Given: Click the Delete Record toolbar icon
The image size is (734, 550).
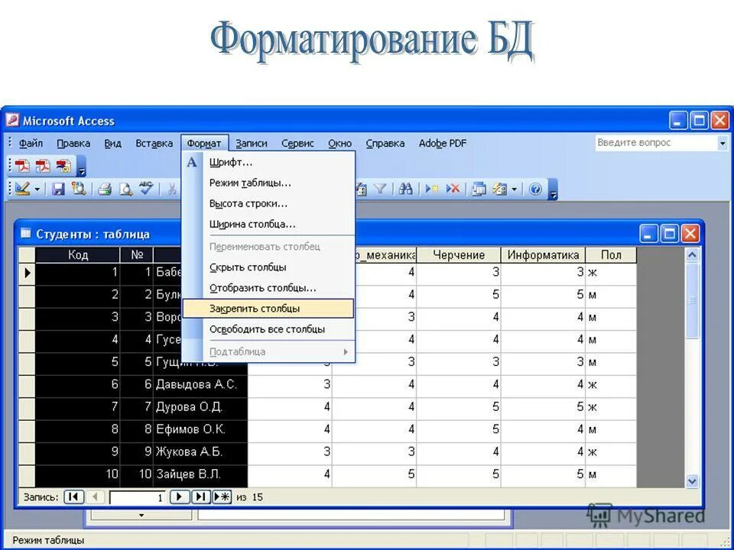Looking at the screenshot, I should [452, 189].
